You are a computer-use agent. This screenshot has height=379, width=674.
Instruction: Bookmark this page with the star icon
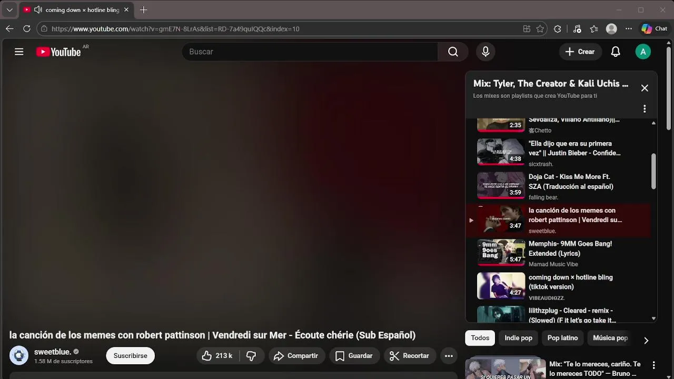tap(540, 29)
